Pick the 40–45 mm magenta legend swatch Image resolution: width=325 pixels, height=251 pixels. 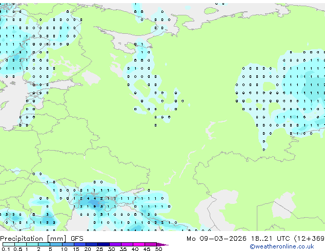139,244
